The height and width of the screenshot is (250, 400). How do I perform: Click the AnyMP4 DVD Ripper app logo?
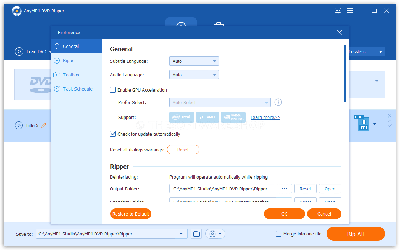coord(17,11)
